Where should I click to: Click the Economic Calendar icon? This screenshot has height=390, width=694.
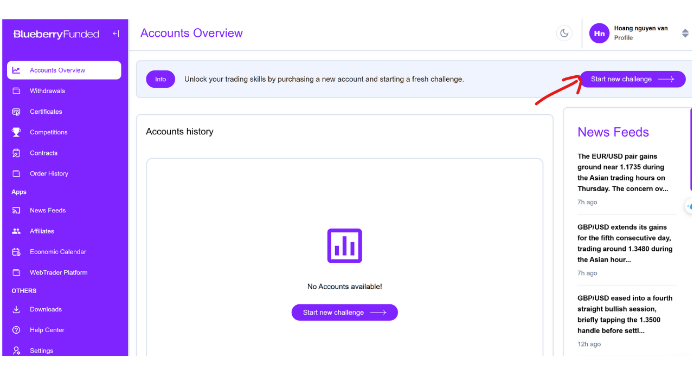[16, 252]
